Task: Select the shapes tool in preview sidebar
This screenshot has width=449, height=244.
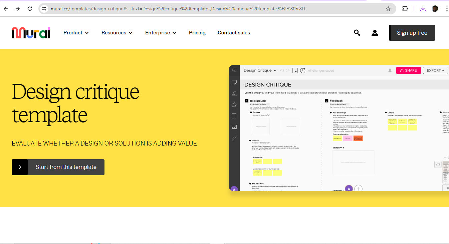Action: [234, 93]
